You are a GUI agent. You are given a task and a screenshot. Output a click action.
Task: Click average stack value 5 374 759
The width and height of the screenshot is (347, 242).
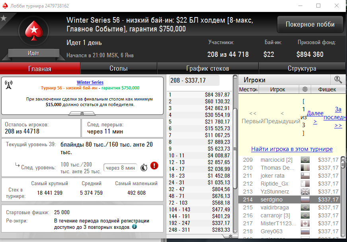click(92, 193)
